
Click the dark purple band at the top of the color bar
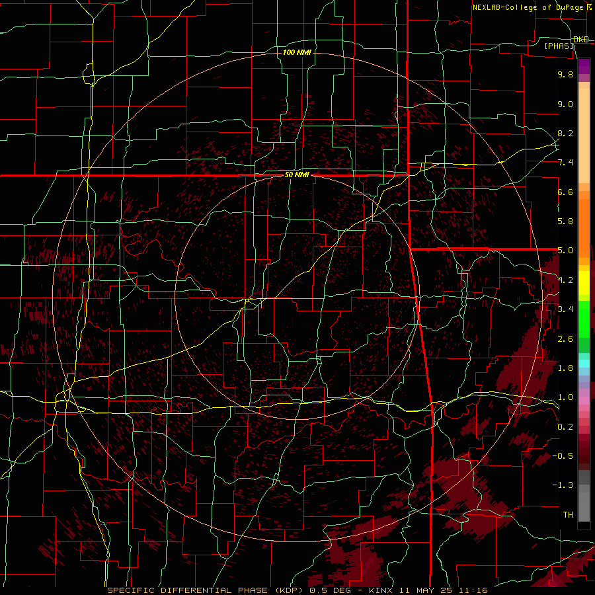point(584,66)
